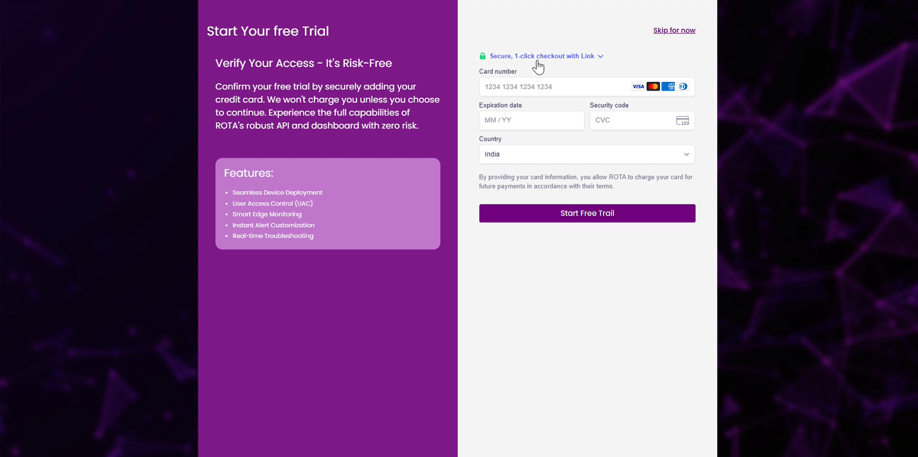Screen dimensions: 918x457
Task: Focus the Expiration date MM / YY field
Action: tap(531, 120)
